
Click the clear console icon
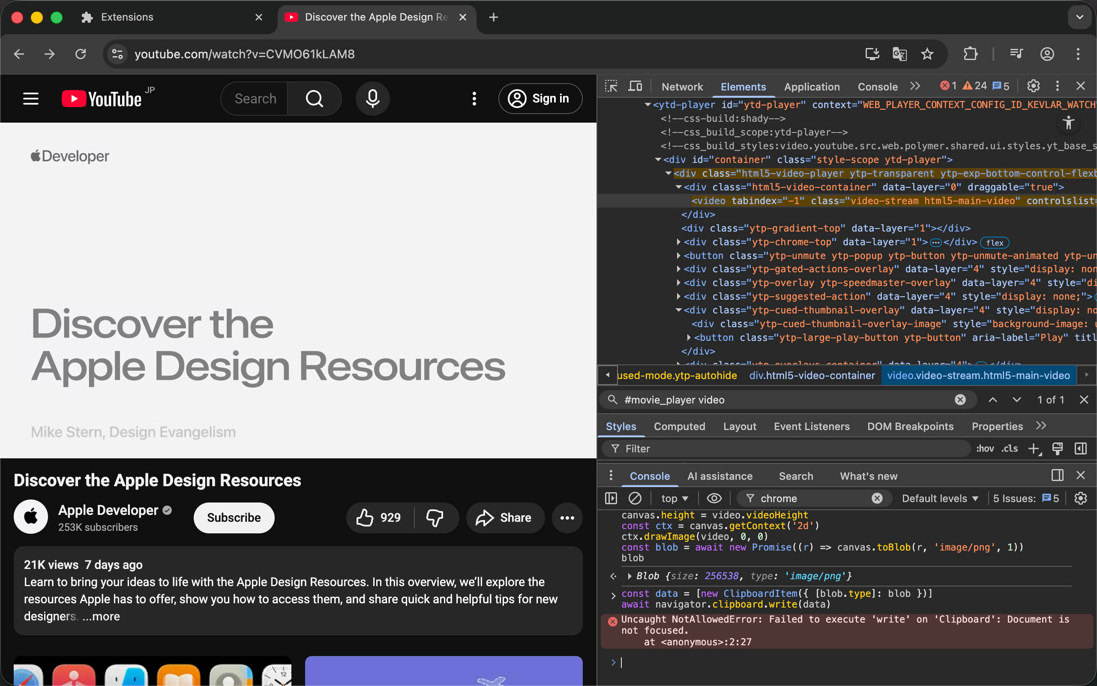(635, 498)
